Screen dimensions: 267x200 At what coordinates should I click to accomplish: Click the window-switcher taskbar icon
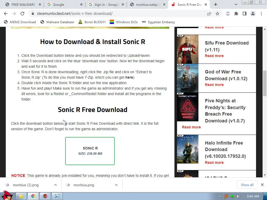(x=57, y=196)
